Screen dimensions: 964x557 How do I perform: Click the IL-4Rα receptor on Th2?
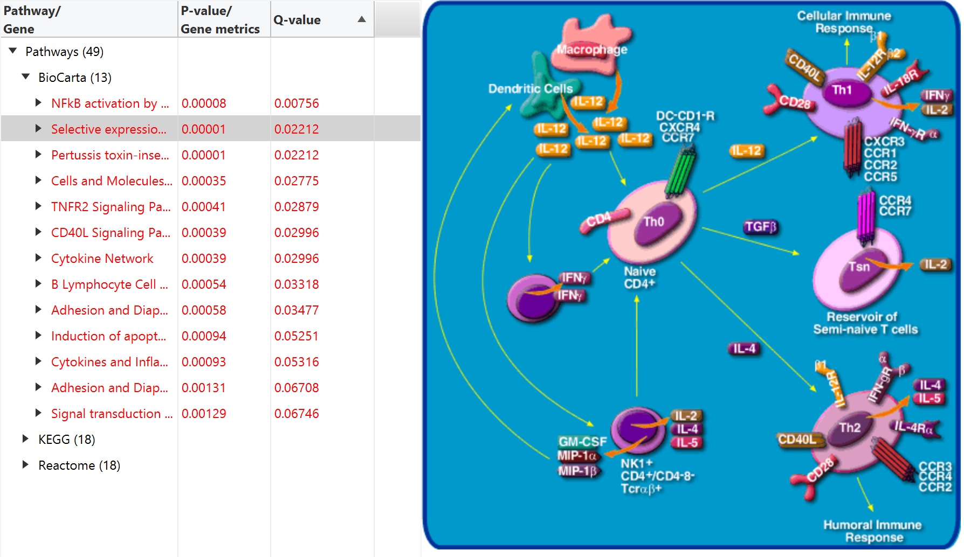click(x=915, y=428)
